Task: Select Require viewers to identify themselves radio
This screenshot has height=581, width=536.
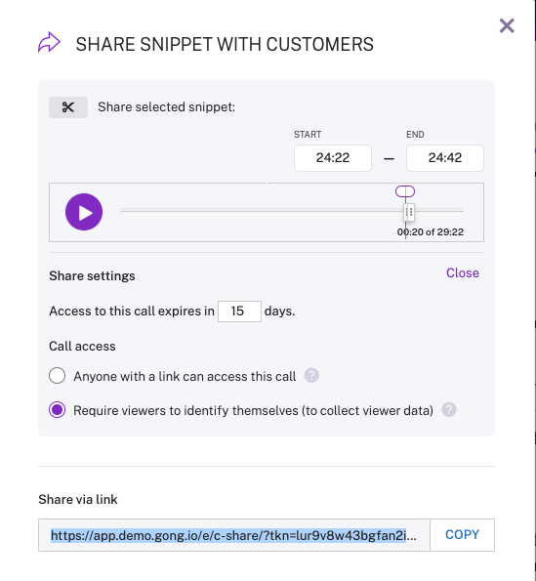Action: (57, 410)
